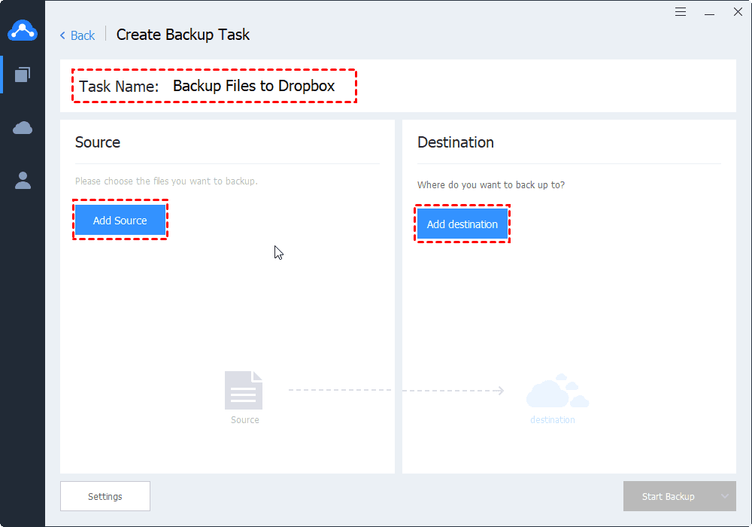Minimize the CBackup window
Screen dimensions: 752x527
[x=709, y=13]
